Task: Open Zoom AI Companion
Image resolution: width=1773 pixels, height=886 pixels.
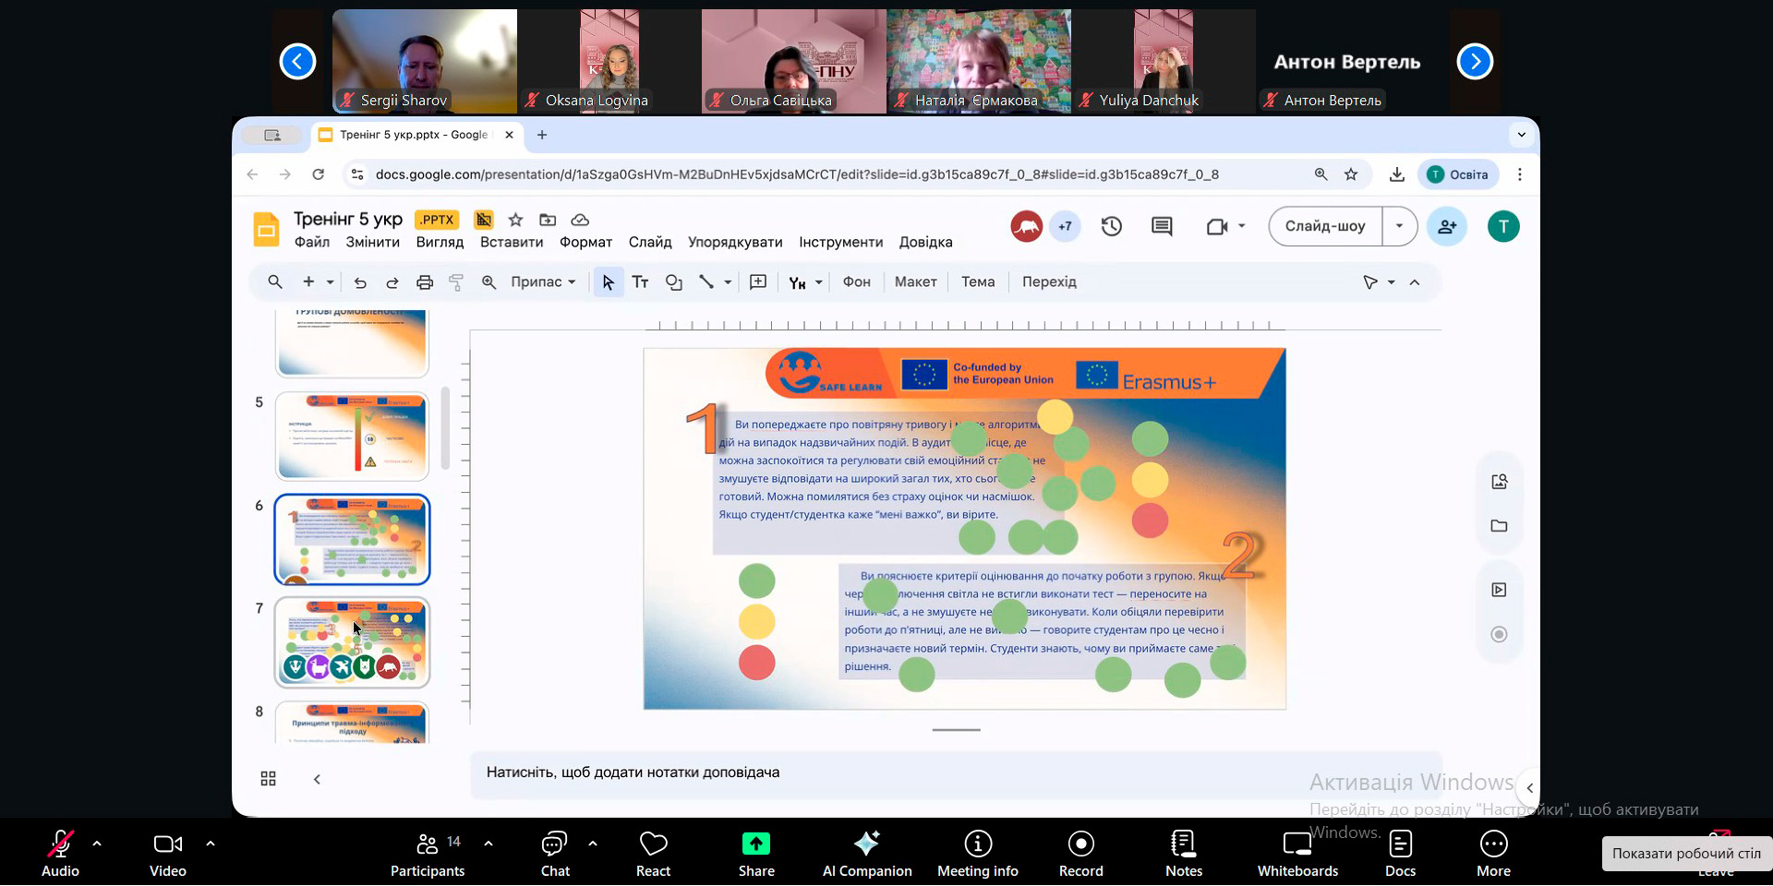Action: click(x=866, y=854)
